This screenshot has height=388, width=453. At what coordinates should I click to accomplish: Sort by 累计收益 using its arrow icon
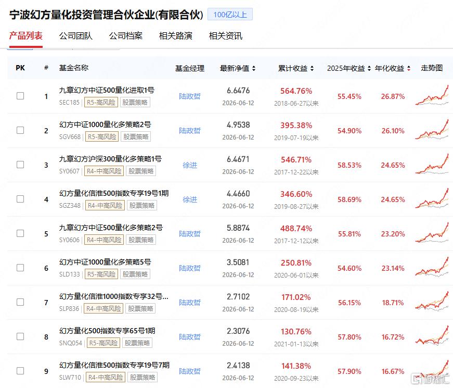tap(312, 68)
